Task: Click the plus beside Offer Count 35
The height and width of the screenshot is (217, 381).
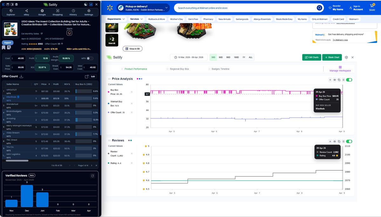Action: 62,44
